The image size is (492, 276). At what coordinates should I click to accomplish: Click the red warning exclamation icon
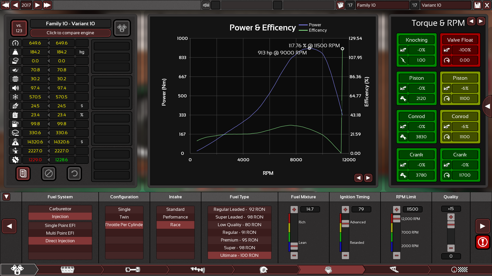[x=483, y=242]
